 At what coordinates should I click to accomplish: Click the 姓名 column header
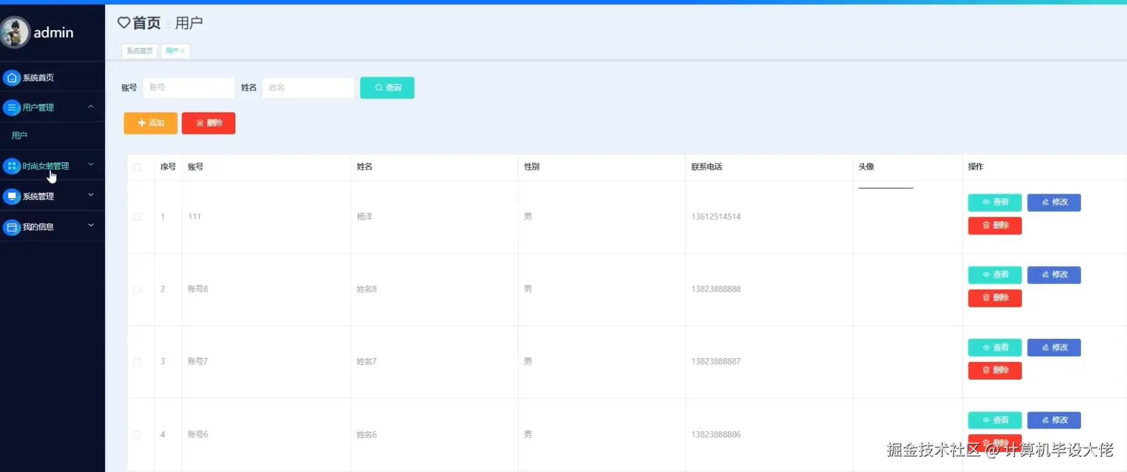tap(365, 167)
